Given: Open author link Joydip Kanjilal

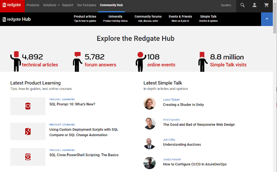Looking at the screenshot, I should tap(172, 159).
